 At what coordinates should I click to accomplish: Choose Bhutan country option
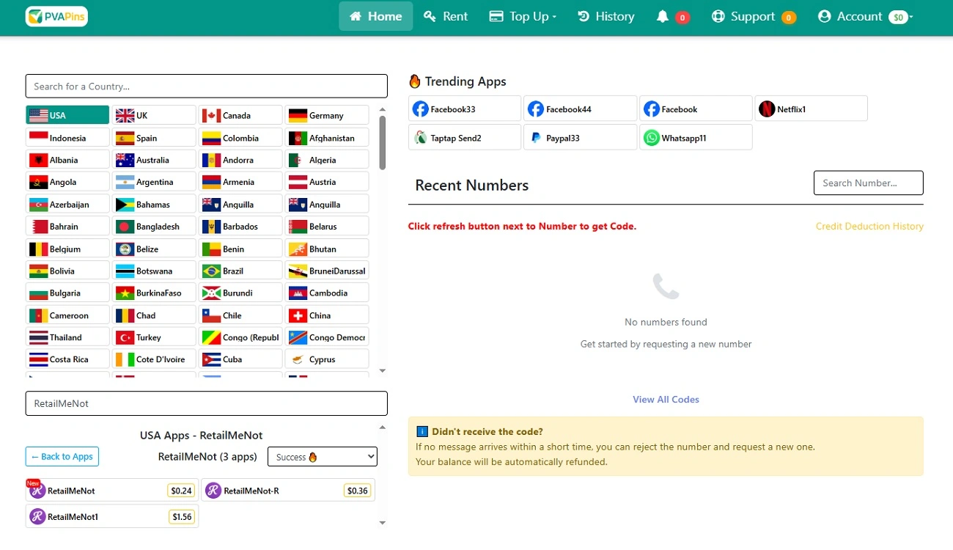(x=327, y=249)
